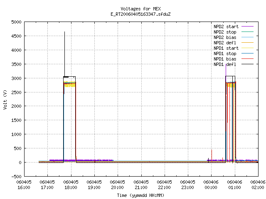Viewport: 266px width, 199px height.
Task: Click the Time (yymmdd HH:MM) axis label
Action: click(x=140, y=195)
